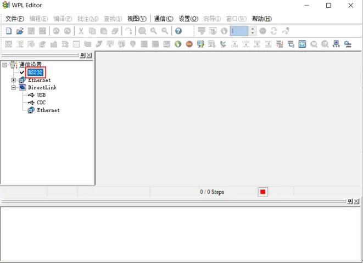Create a new file with the blank page icon
This screenshot has height=263, width=363.
pos(9,31)
